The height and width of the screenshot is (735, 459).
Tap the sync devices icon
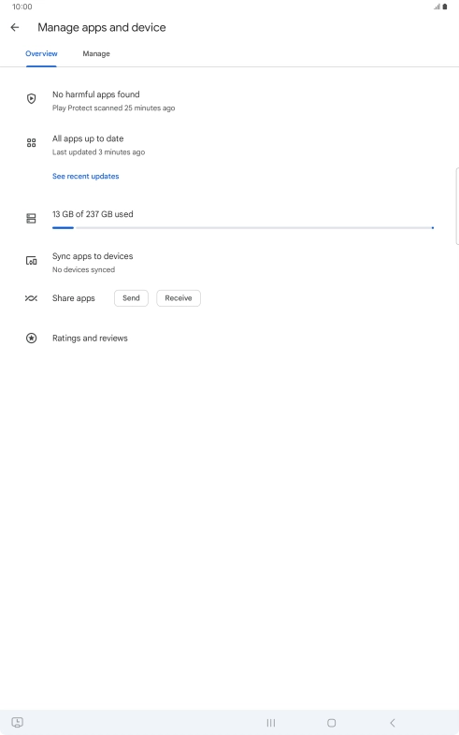pyautogui.click(x=32, y=261)
